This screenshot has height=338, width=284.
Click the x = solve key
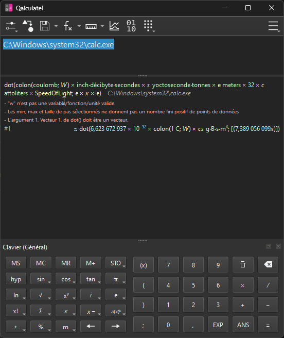[91, 311]
